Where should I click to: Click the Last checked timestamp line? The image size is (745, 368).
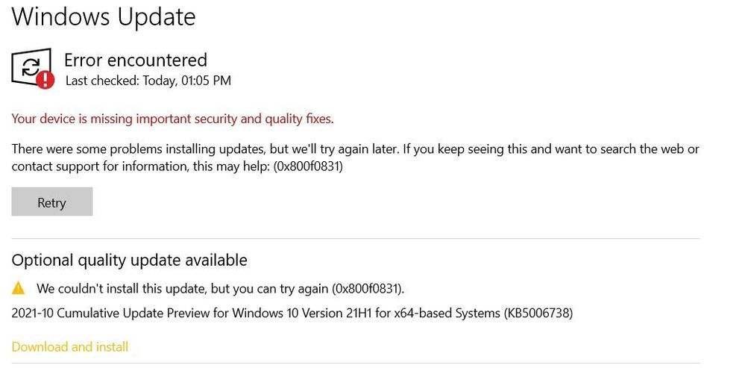[148, 81]
